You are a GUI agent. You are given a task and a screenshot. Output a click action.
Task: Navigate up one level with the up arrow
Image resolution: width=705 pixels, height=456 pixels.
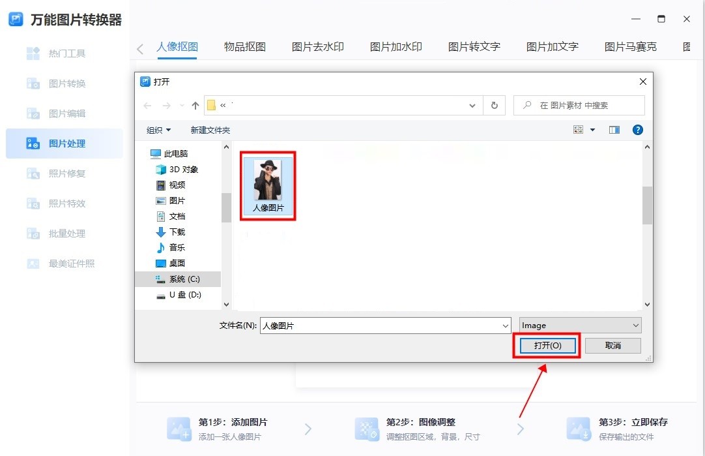[x=194, y=104]
